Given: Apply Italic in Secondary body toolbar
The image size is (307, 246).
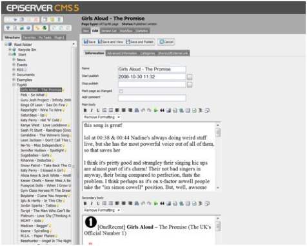Looking at the screenshot, I should pyautogui.click(x=92, y=203).
